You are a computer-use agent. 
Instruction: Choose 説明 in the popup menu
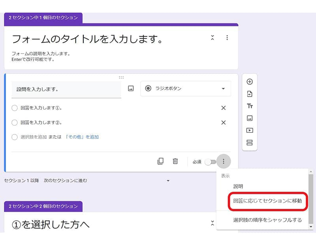tap(238, 186)
